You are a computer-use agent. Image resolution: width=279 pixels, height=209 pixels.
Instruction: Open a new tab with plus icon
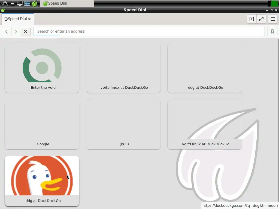(251, 19)
